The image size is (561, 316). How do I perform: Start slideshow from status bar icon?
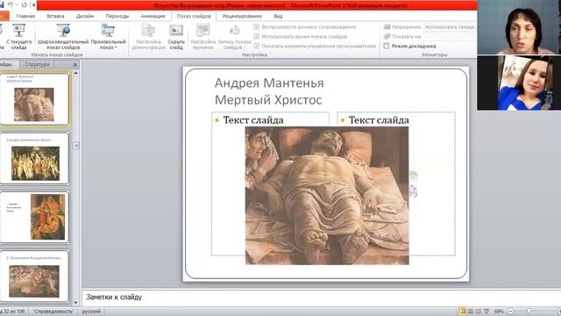486,312
